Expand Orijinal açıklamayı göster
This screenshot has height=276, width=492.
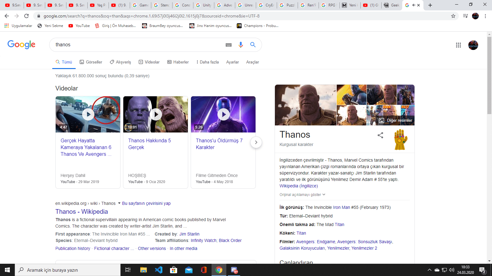(x=302, y=195)
